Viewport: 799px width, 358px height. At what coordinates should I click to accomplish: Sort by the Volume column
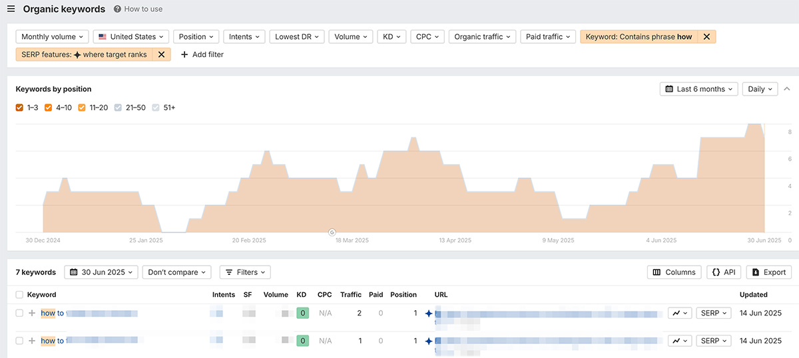(276, 295)
